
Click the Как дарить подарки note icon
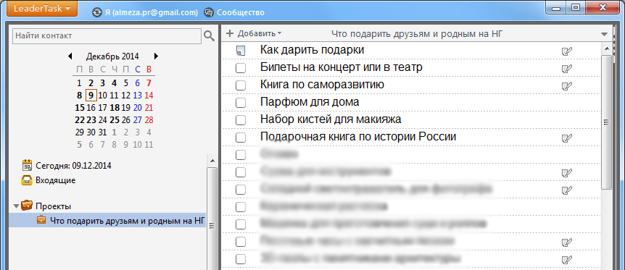[240, 51]
